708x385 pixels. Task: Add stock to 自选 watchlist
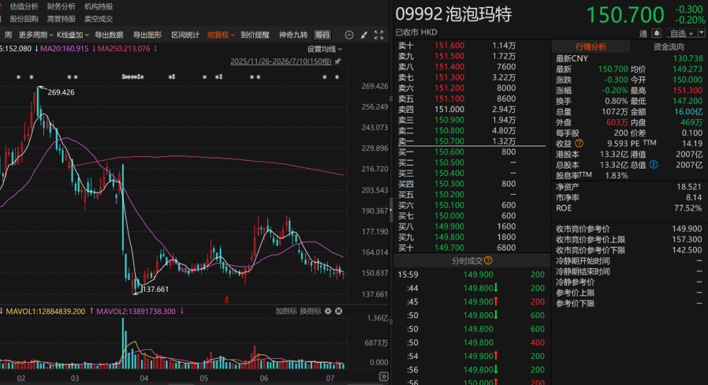[681, 33]
